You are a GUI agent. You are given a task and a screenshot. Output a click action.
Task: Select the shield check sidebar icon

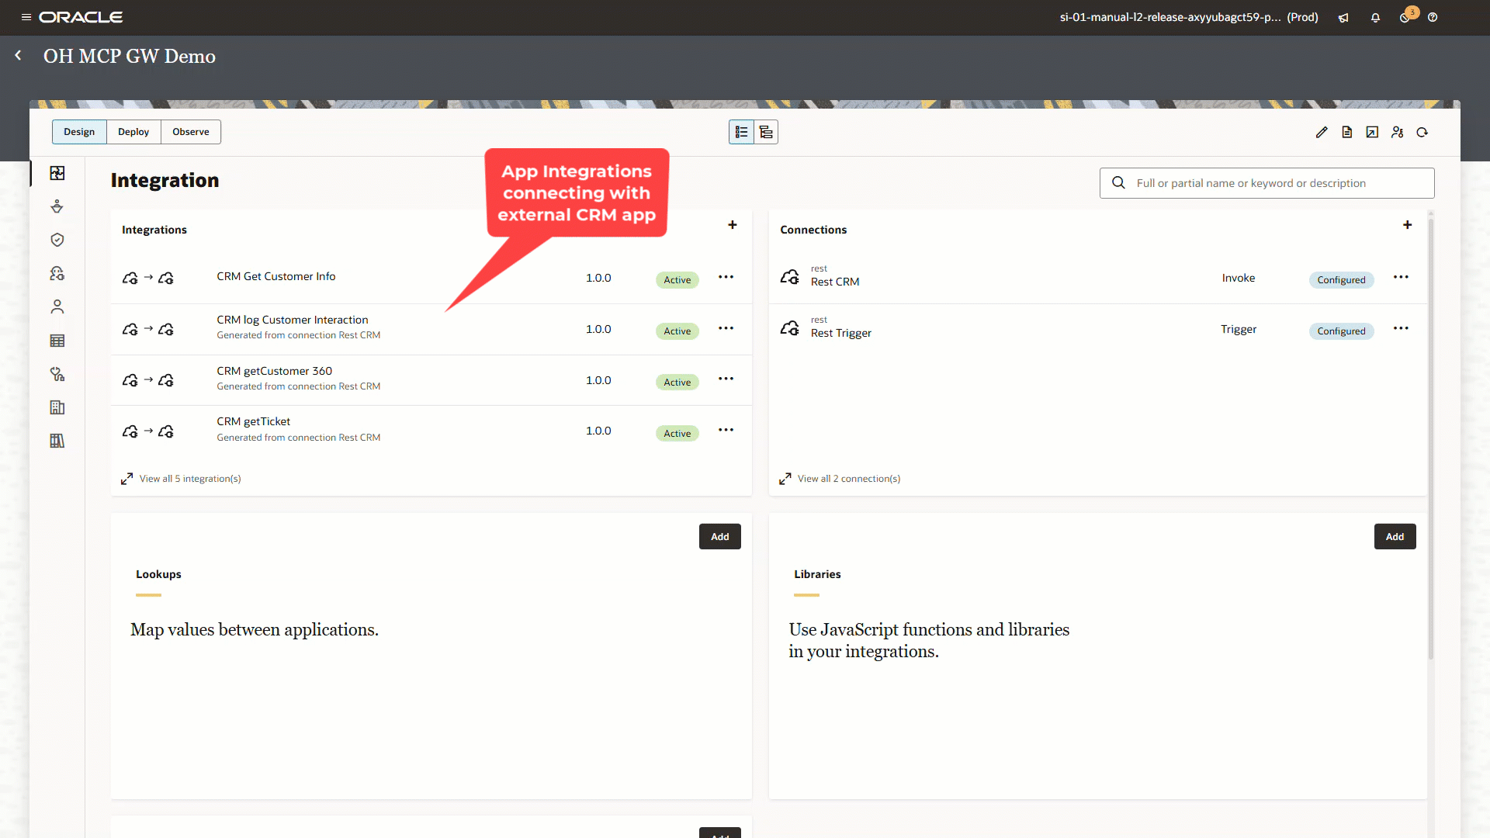[x=57, y=240]
